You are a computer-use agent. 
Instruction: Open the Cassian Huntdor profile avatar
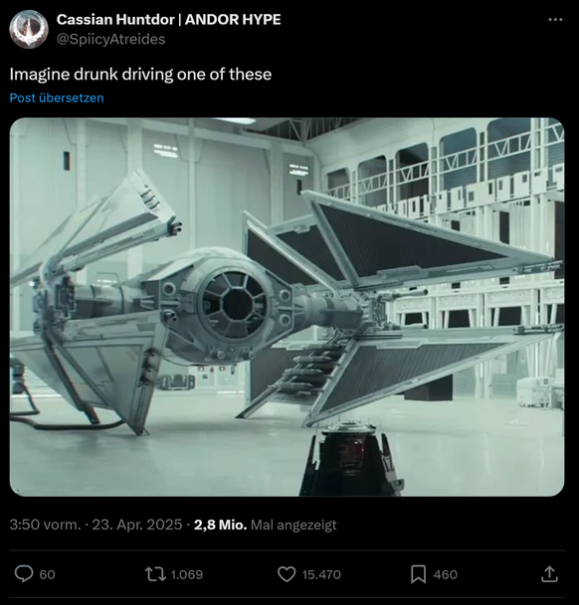pyautogui.click(x=29, y=30)
